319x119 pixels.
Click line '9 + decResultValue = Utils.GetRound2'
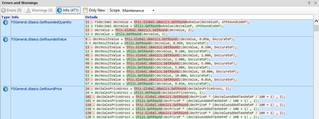click(x=147, y=43)
